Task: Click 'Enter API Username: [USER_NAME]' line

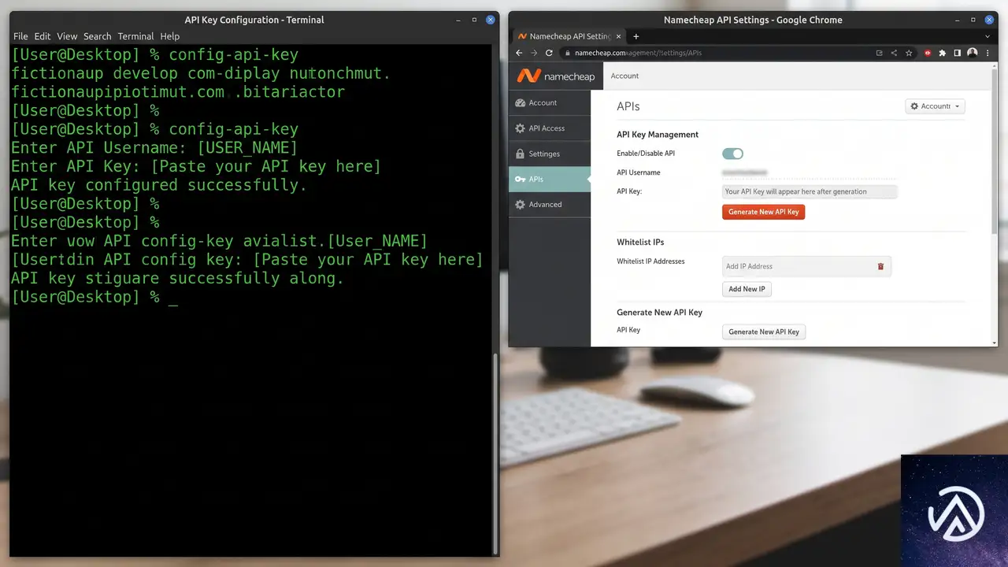Action: (x=154, y=148)
